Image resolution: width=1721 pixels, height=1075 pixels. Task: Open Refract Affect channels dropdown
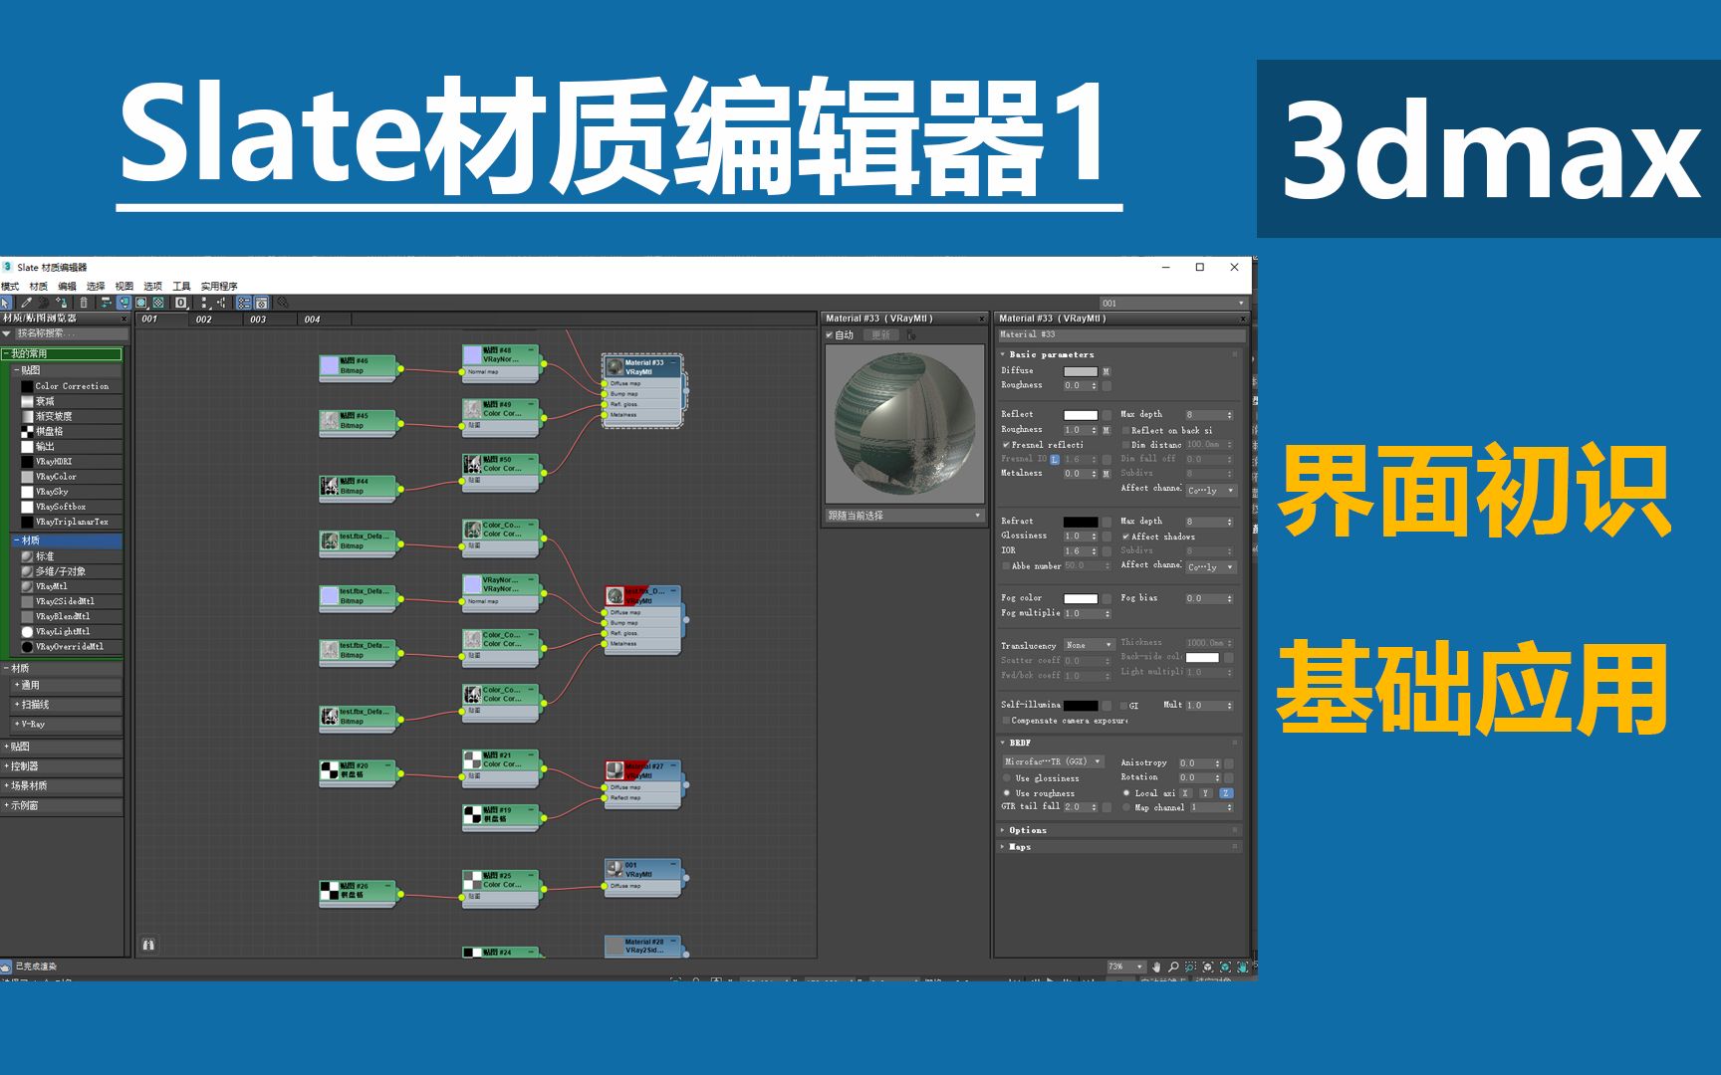point(1211,566)
